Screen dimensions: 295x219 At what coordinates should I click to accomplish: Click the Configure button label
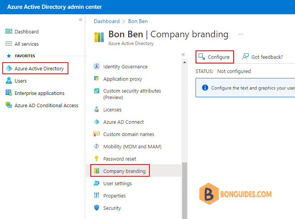(x=219, y=57)
